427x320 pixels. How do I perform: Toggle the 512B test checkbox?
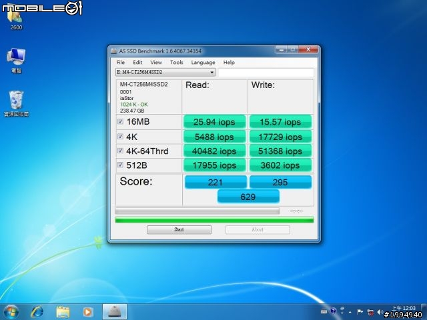[120, 165]
